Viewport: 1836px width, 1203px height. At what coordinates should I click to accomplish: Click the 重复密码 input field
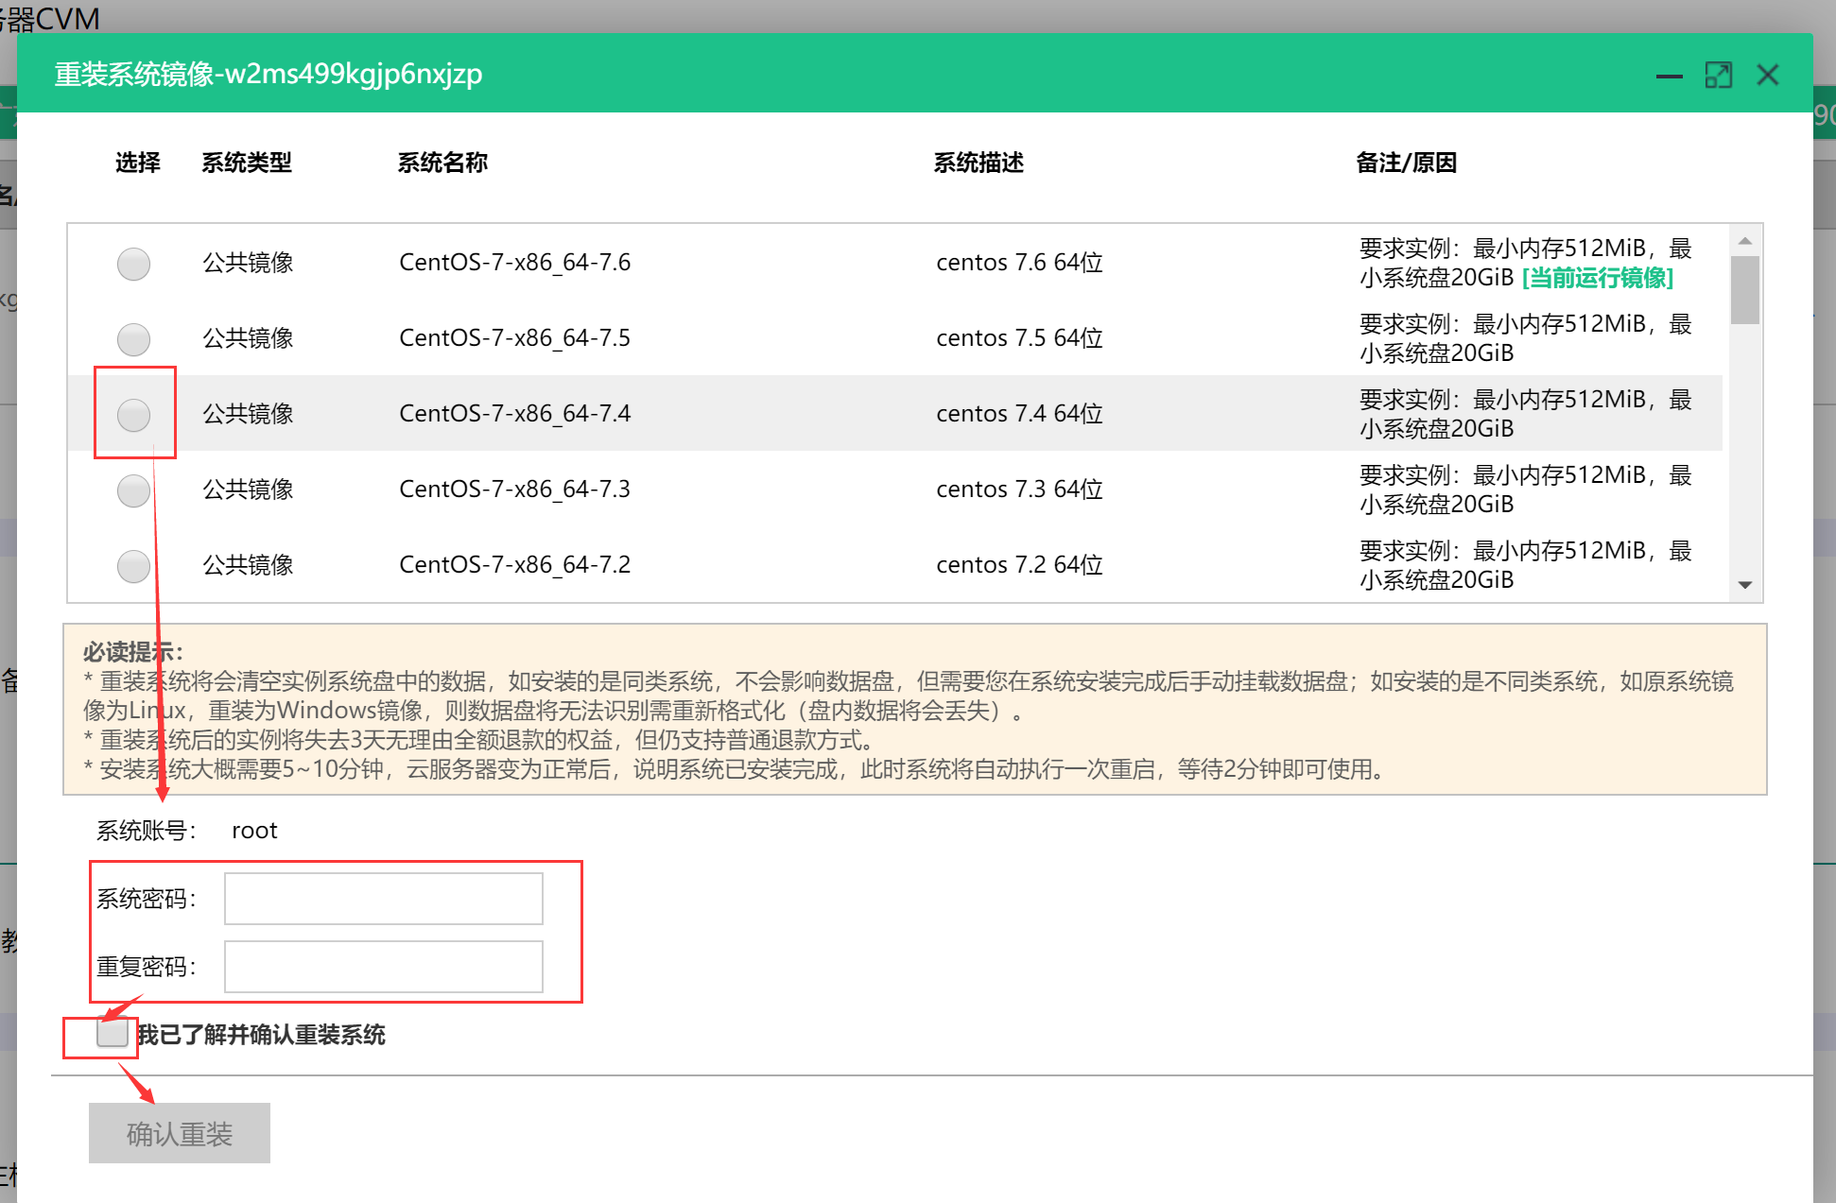point(384,967)
